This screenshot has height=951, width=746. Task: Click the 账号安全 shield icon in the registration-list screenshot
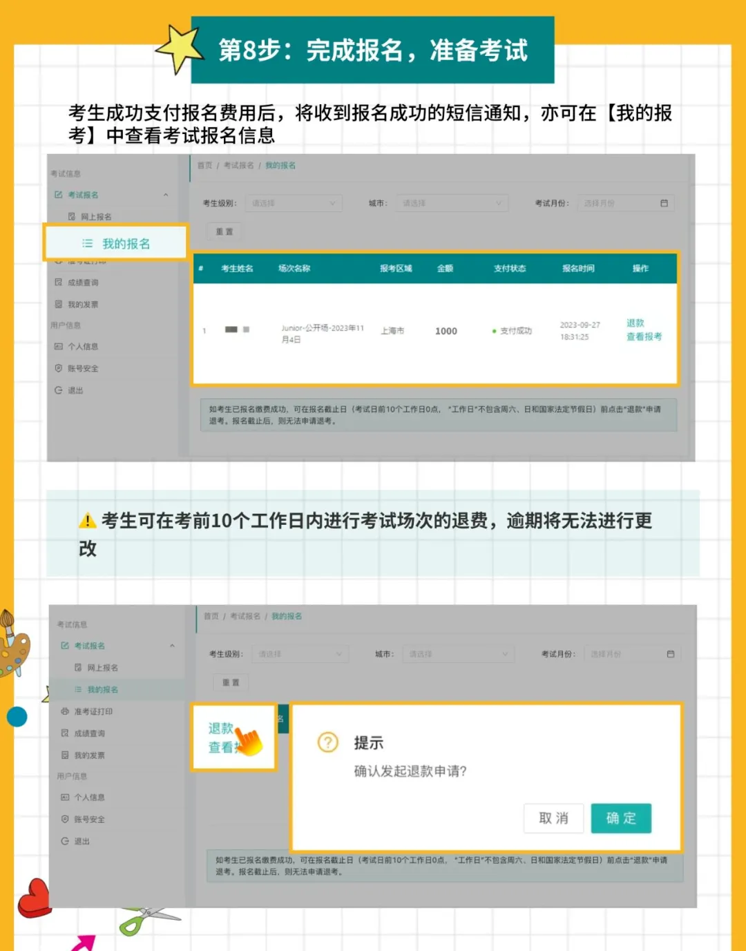click(59, 368)
